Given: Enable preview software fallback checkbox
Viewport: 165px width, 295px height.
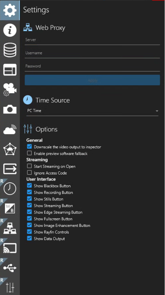Looking at the screenshot, I should click(29, 153).
